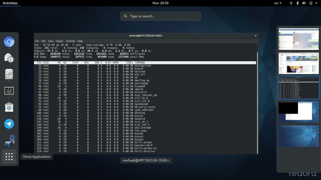The height and width of the screenshot is (180, 321).
Task: Click the %CPU column header
Action: (x=108, y=63)
